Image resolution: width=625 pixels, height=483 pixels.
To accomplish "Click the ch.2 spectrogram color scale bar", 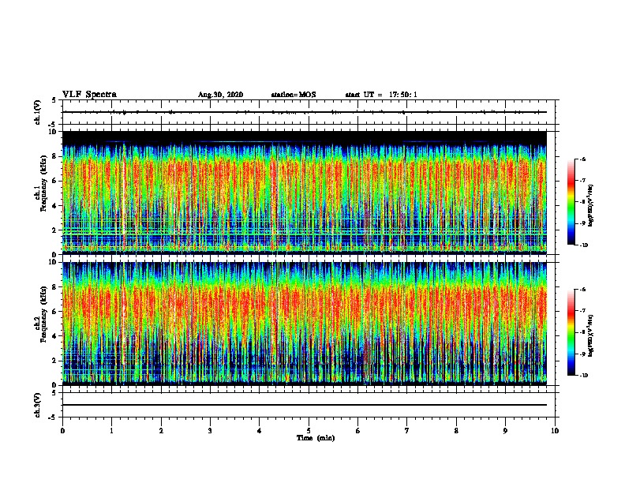I will pyautogui.click(x=571, y=332).
